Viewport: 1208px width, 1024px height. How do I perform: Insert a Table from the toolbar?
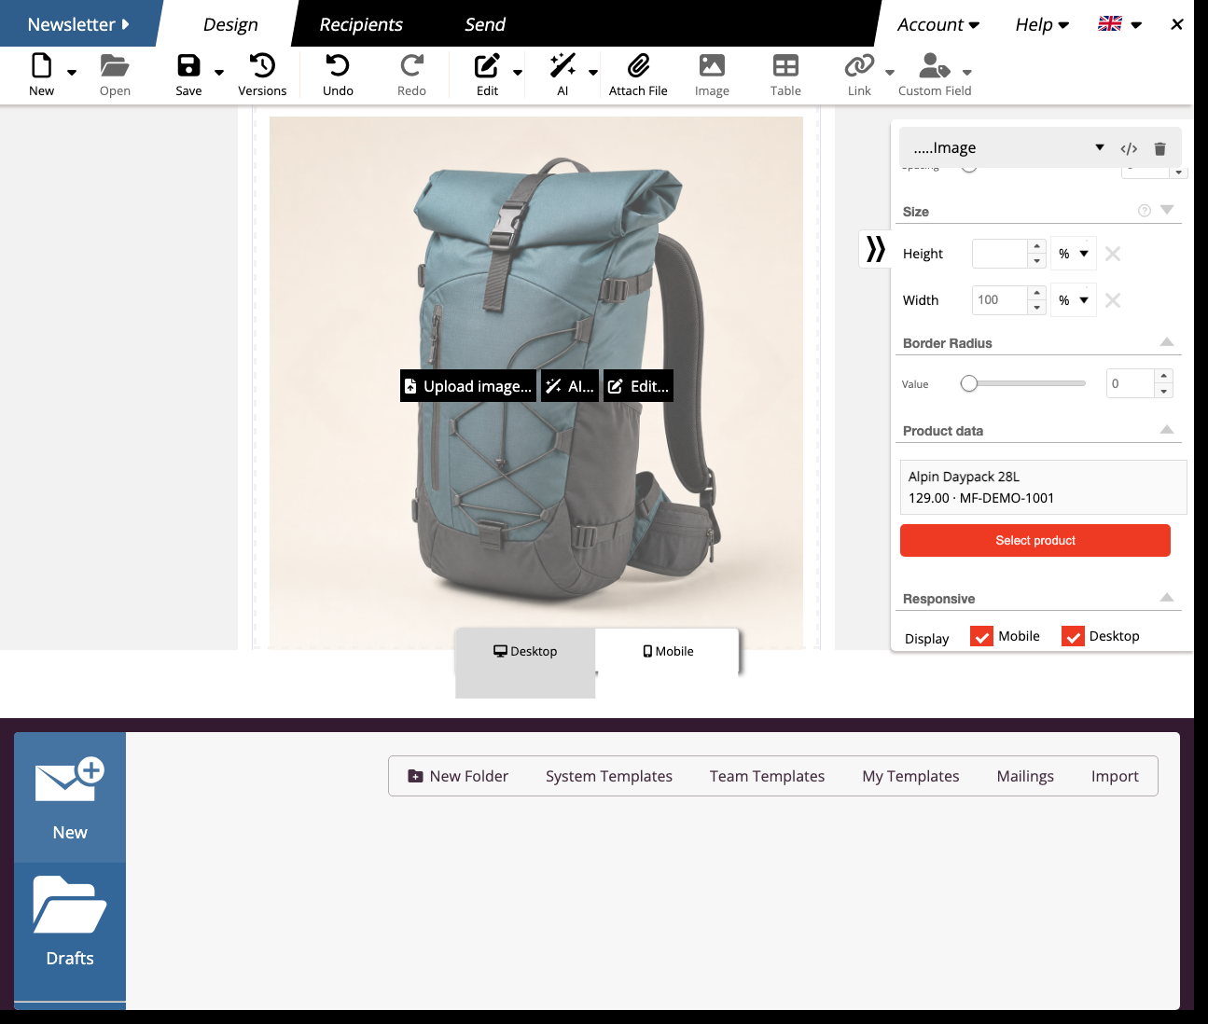pyautogui.click(x=785, y=66)
